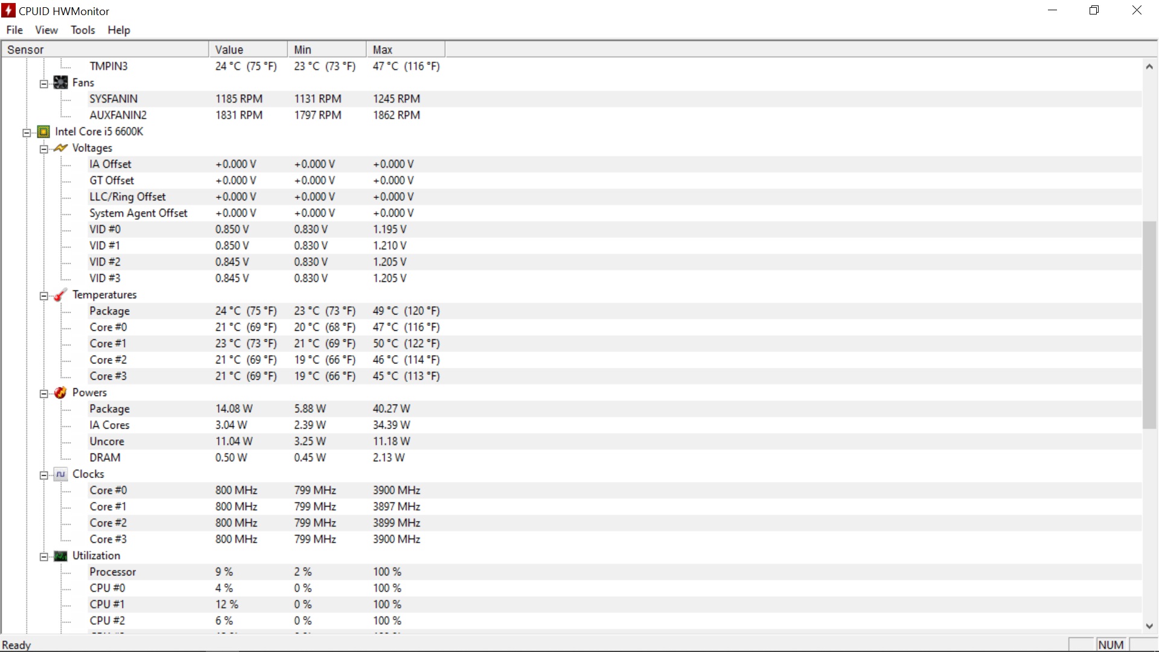The height and width of the screenshot is (652, 1159).
Task: Click the Value column header
Action: (x=247, y=50)
